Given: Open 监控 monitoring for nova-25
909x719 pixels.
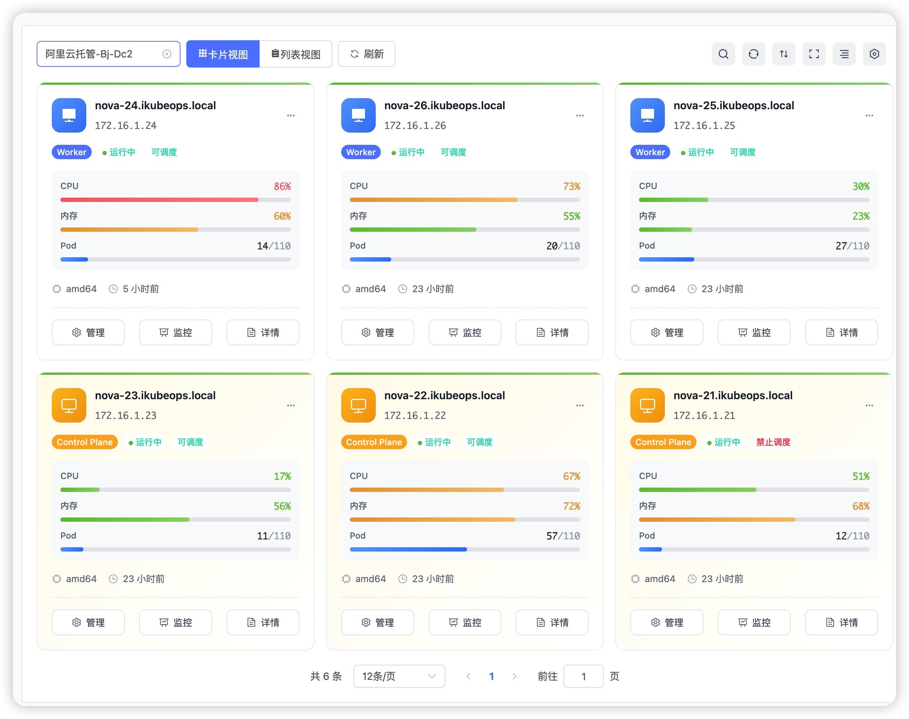Looking at the screenshot, I should point(754,332).
